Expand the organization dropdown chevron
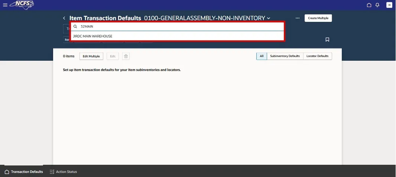This screenshot has width=396, height=177. coord(269,19)
